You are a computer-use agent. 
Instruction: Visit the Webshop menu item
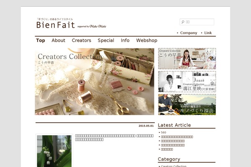point(147,40)
